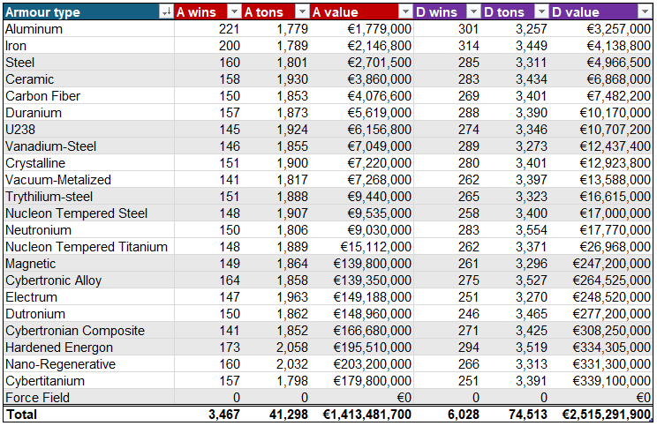
Task: Open the Armour type sort filter button
Action: [x=165, y=12]
